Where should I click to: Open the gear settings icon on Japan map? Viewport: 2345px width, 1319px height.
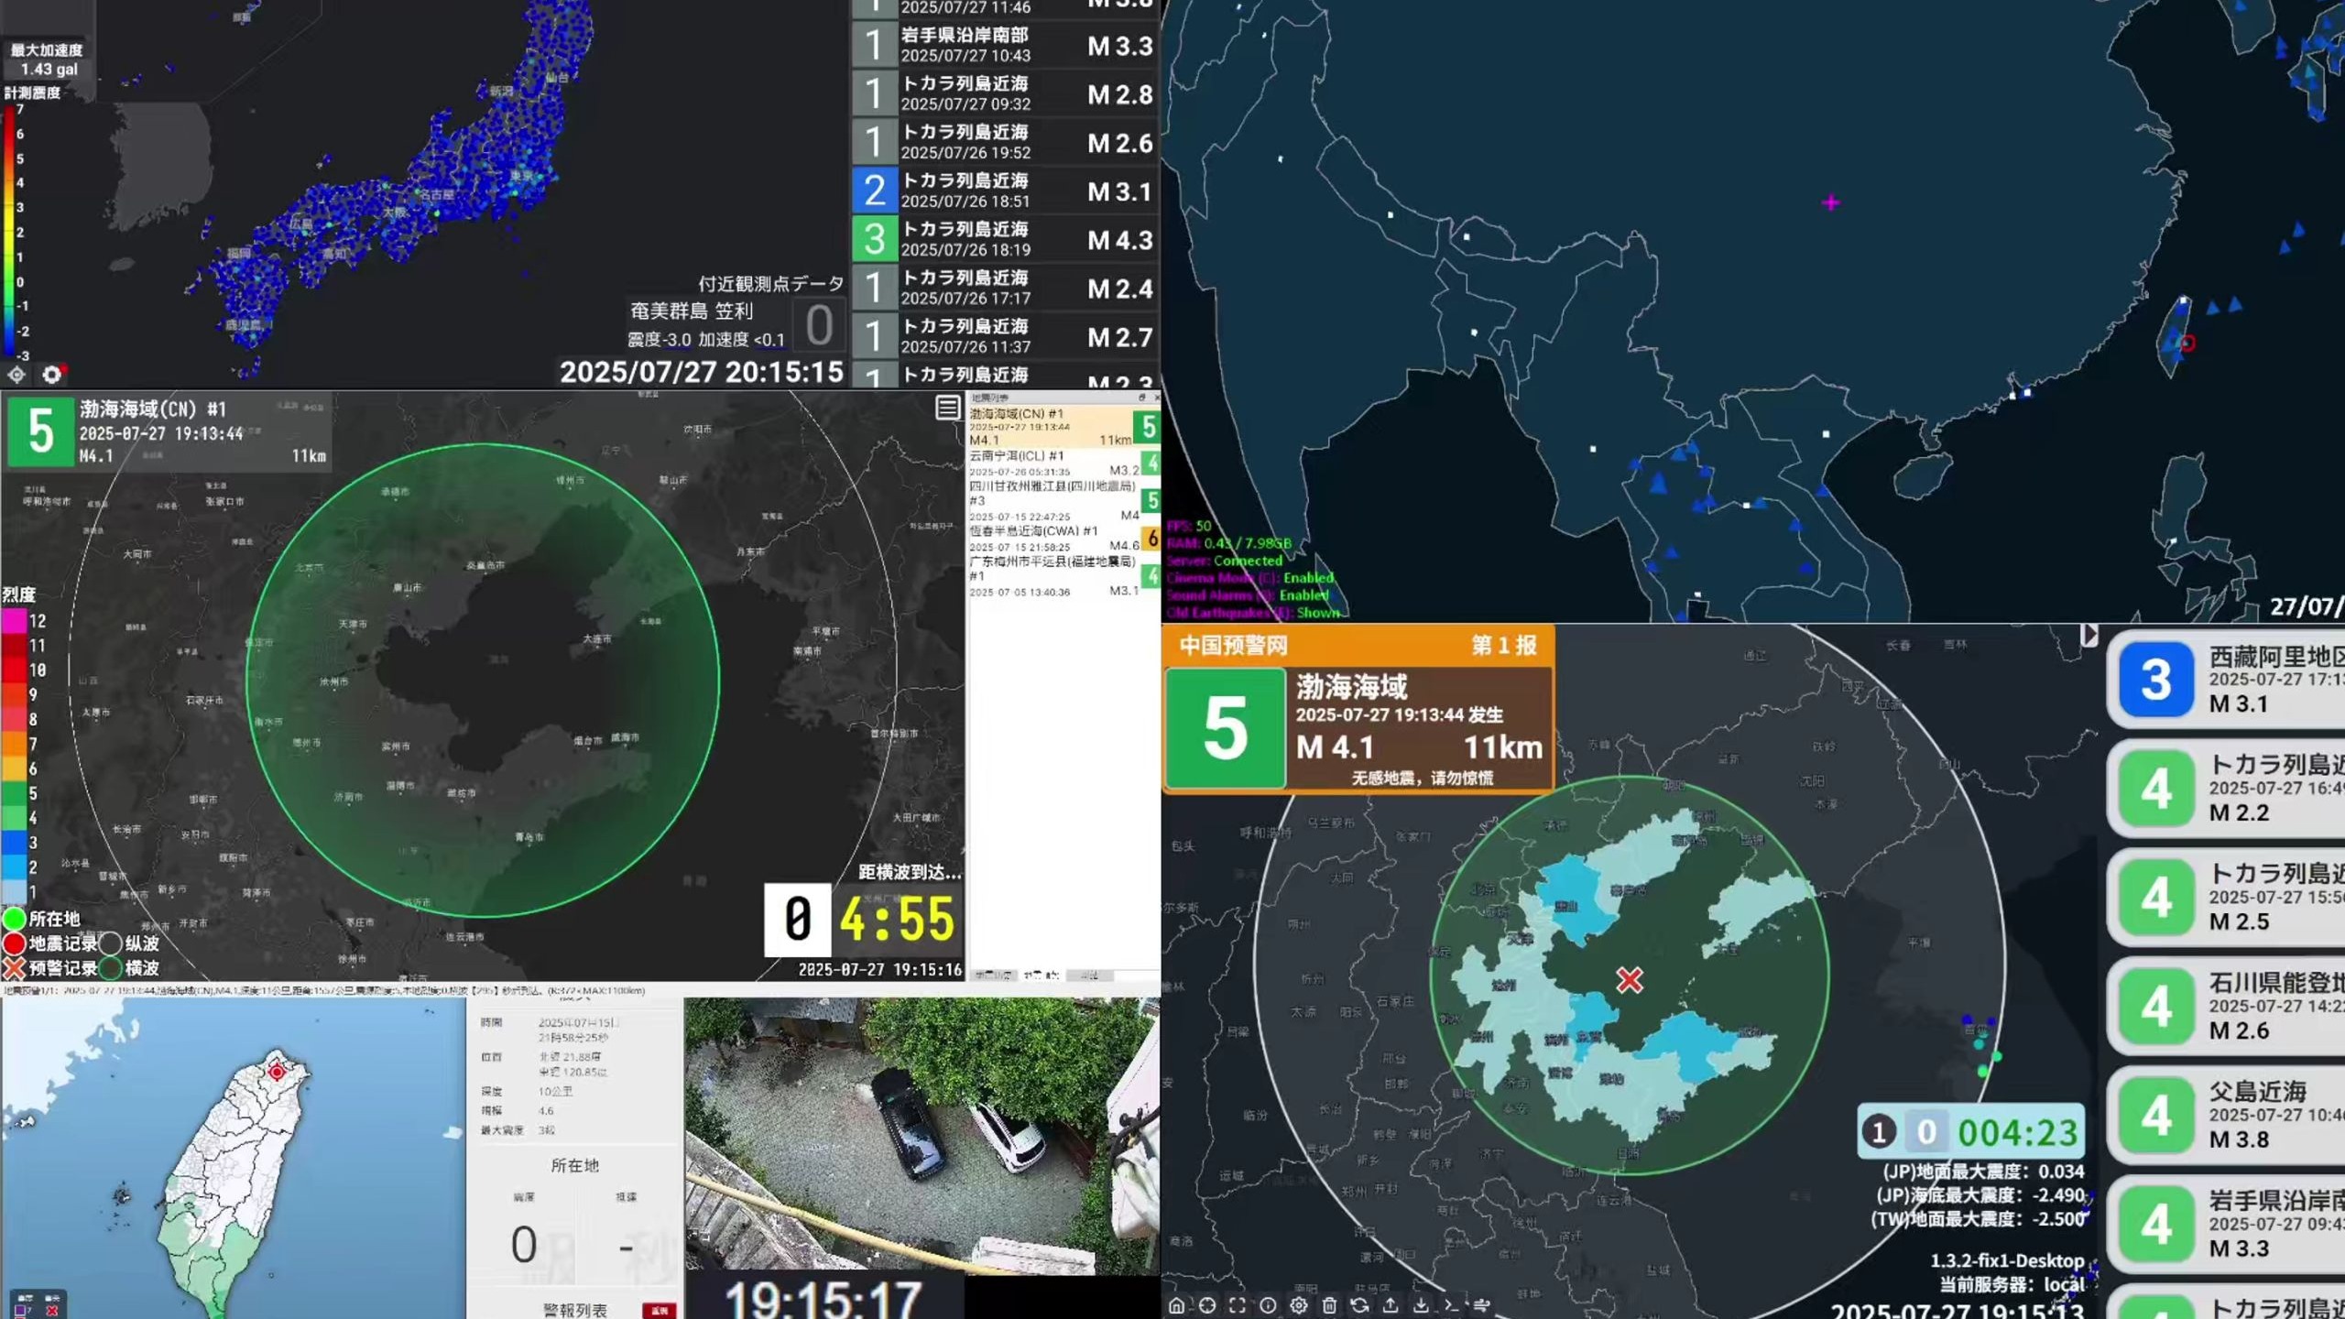coord(52,375)
